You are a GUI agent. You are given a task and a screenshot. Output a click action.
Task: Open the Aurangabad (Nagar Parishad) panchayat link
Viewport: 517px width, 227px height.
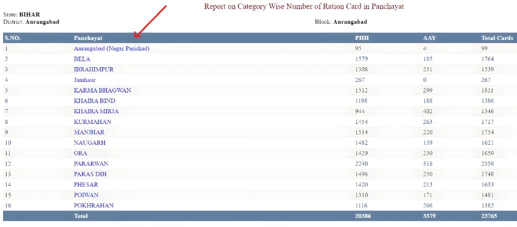(112, 49)
